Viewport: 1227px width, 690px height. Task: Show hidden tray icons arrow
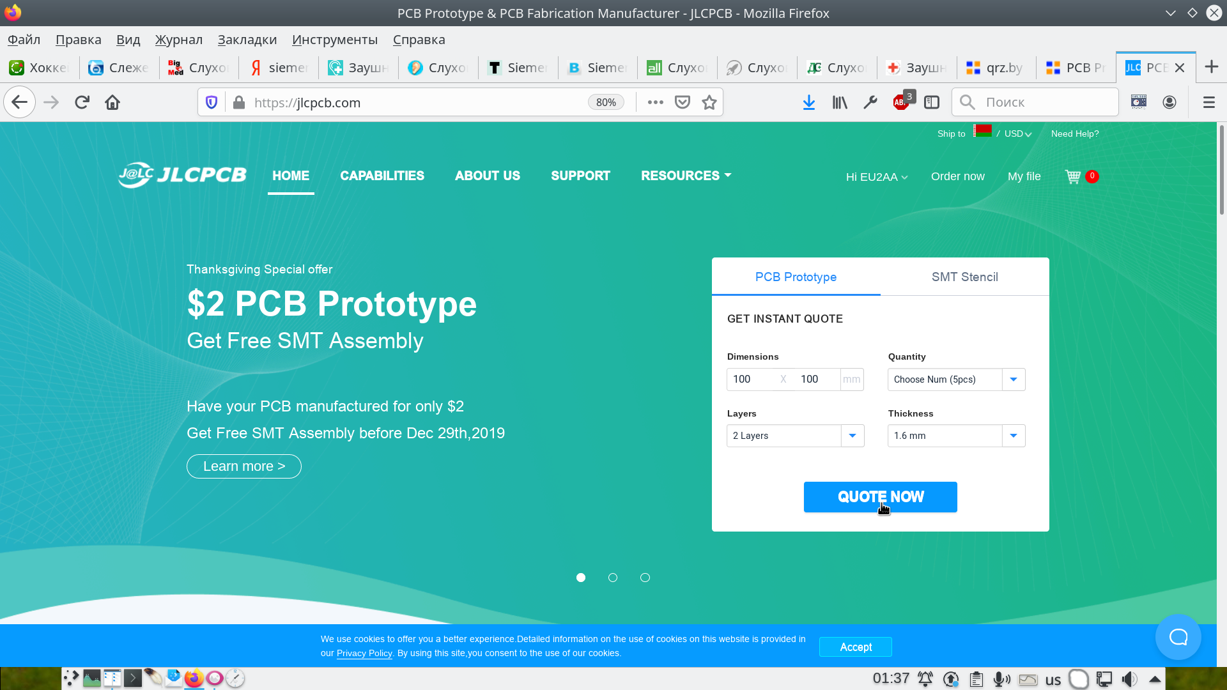[x=1155, y=679]
